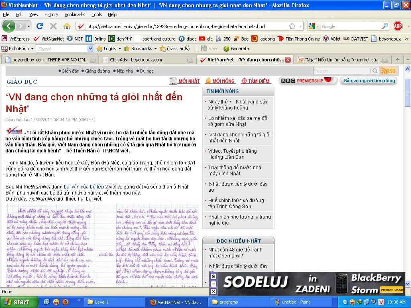
Task: Open the Level 1 folder in taskbar
Action: [x=115, y=302]
